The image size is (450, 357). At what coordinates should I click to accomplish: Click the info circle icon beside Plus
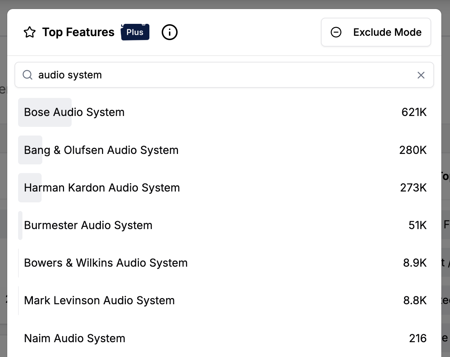click(x=170, y=32)
